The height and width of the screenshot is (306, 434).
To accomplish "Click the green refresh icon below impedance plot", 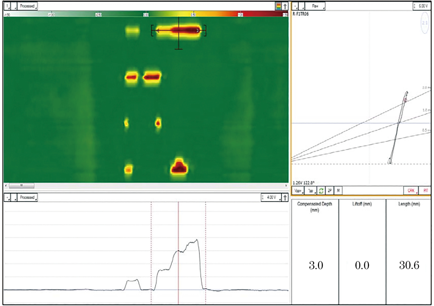I will [320, 191].
